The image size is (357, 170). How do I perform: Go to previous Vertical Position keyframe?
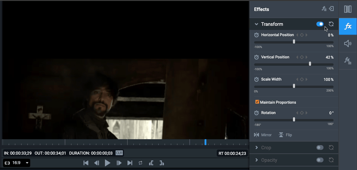pos(297,57)
